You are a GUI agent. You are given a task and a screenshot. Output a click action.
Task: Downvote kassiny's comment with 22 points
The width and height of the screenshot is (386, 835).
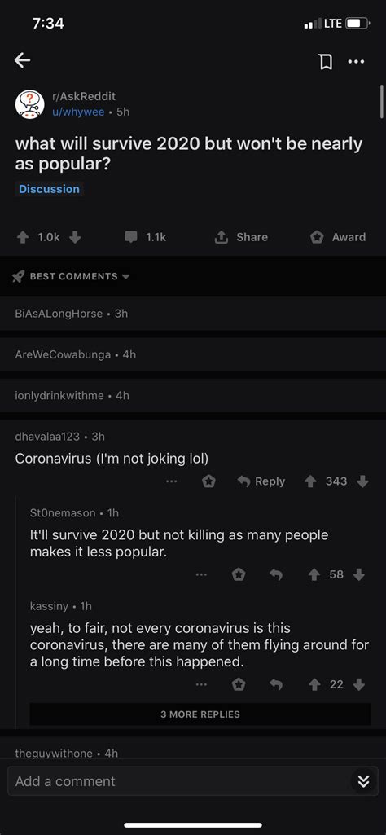click(x=359, y=684)
